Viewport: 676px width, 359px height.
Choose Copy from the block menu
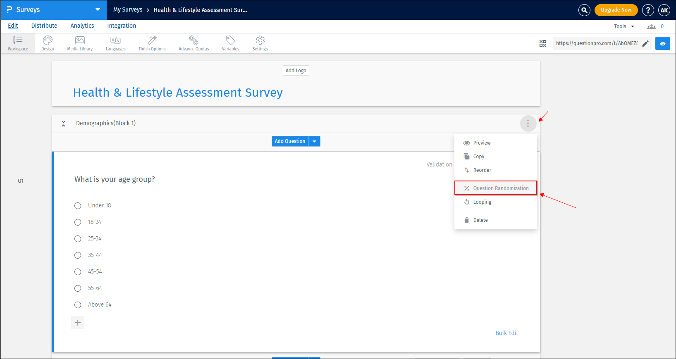tap(496, 157)
